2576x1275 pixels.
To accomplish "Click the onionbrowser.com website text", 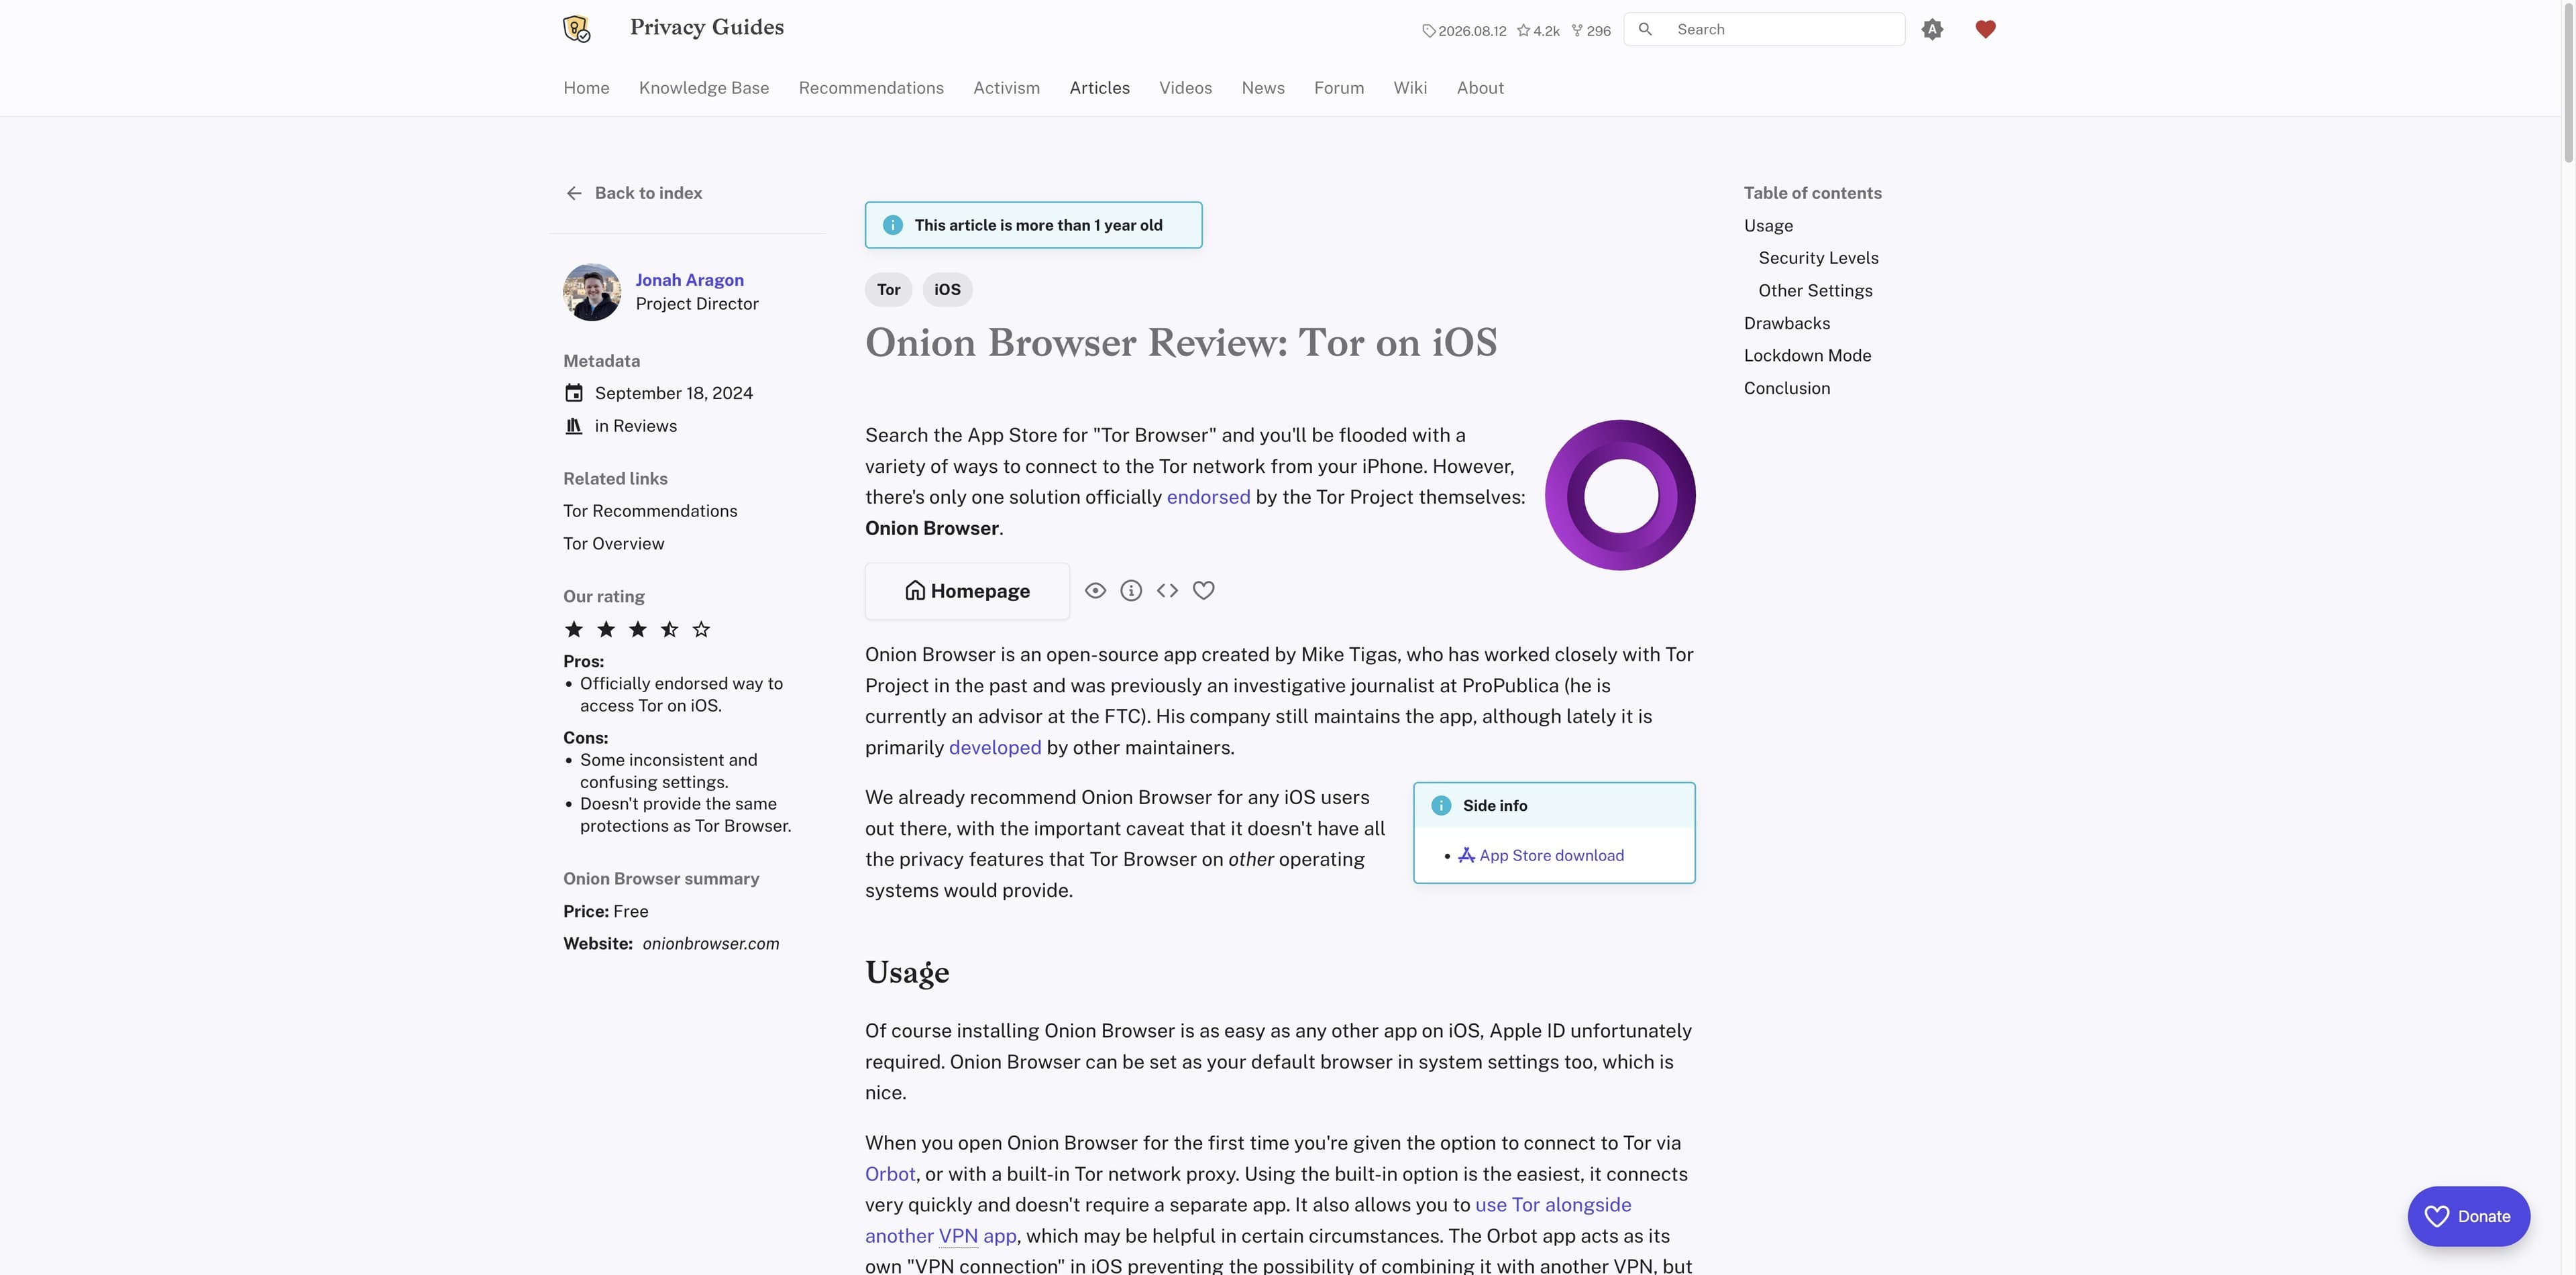I will [x=711, y=944].
